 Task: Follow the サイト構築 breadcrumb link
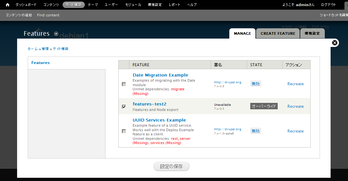(x=60, y=49)
